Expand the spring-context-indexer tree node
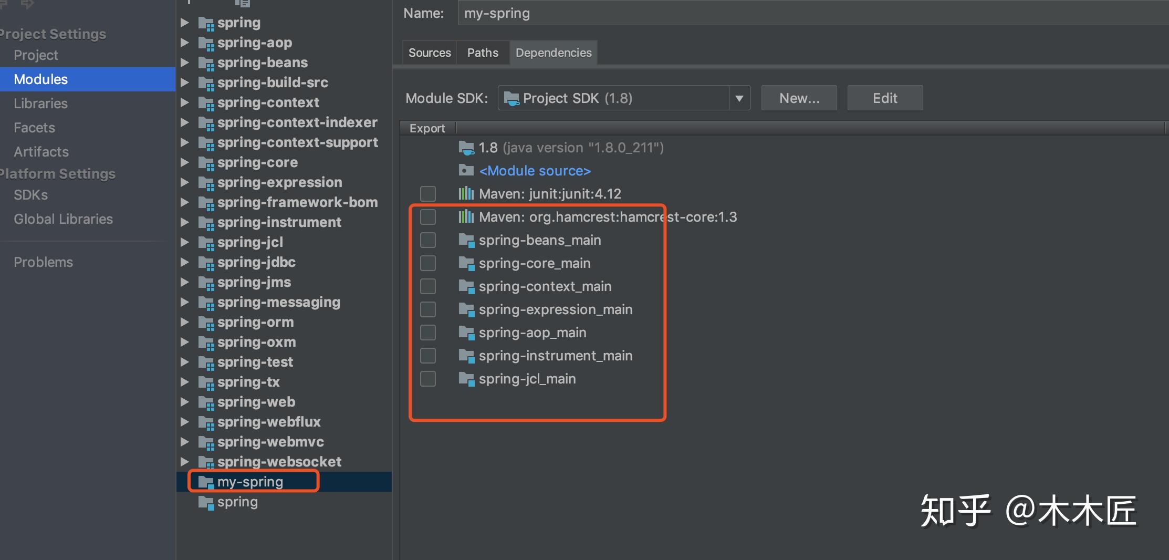This screenshot has width=1169, height=560. pyautogui.click(x=185, y=122)
